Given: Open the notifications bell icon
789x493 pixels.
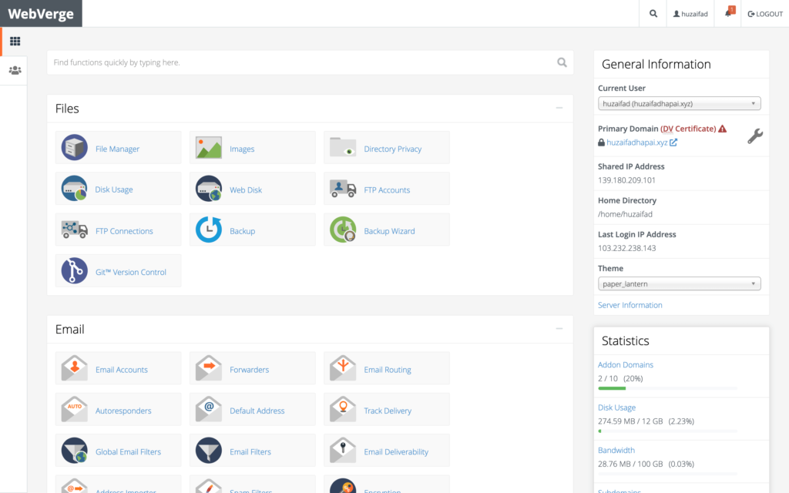Looking at the screenshot, I should pos(728,14).
